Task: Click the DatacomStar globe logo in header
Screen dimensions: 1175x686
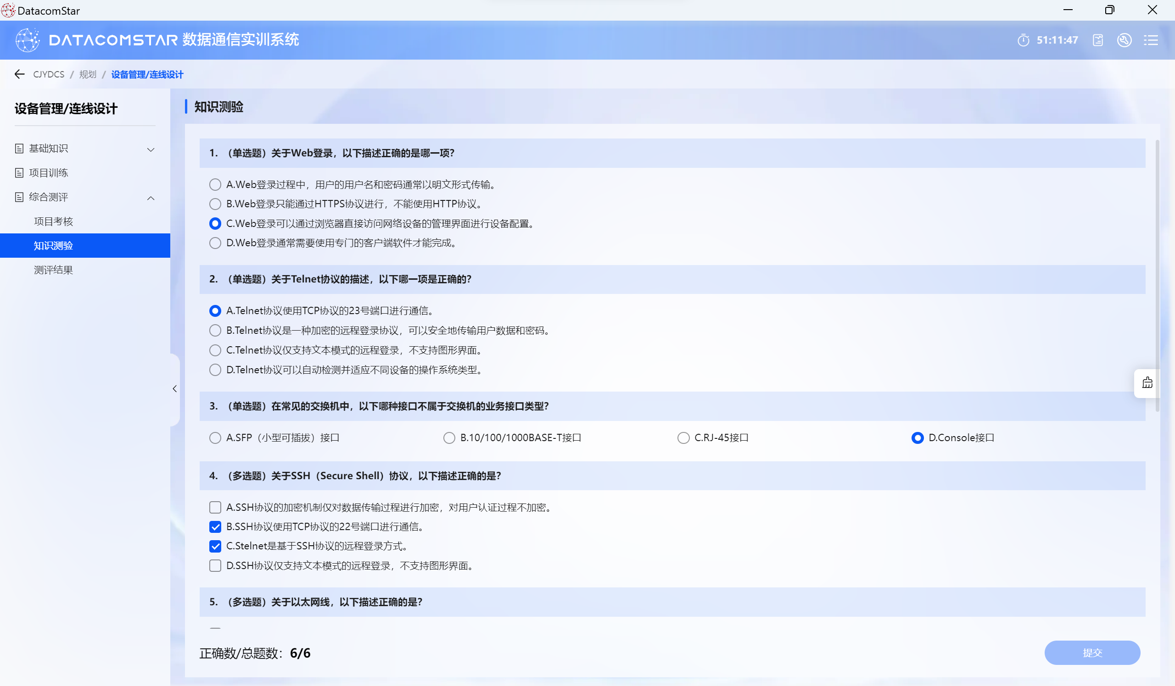Action: tap(28, 40)
